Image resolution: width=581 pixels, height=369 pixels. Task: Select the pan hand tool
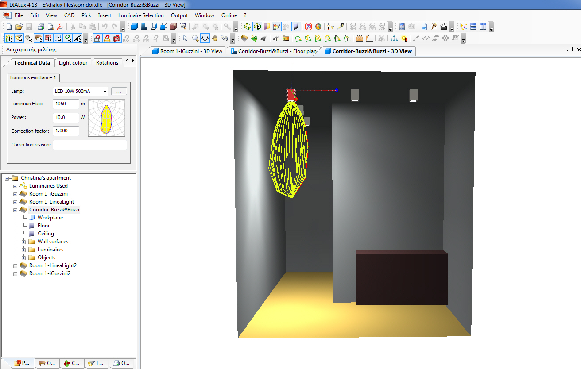click(215, 38)
